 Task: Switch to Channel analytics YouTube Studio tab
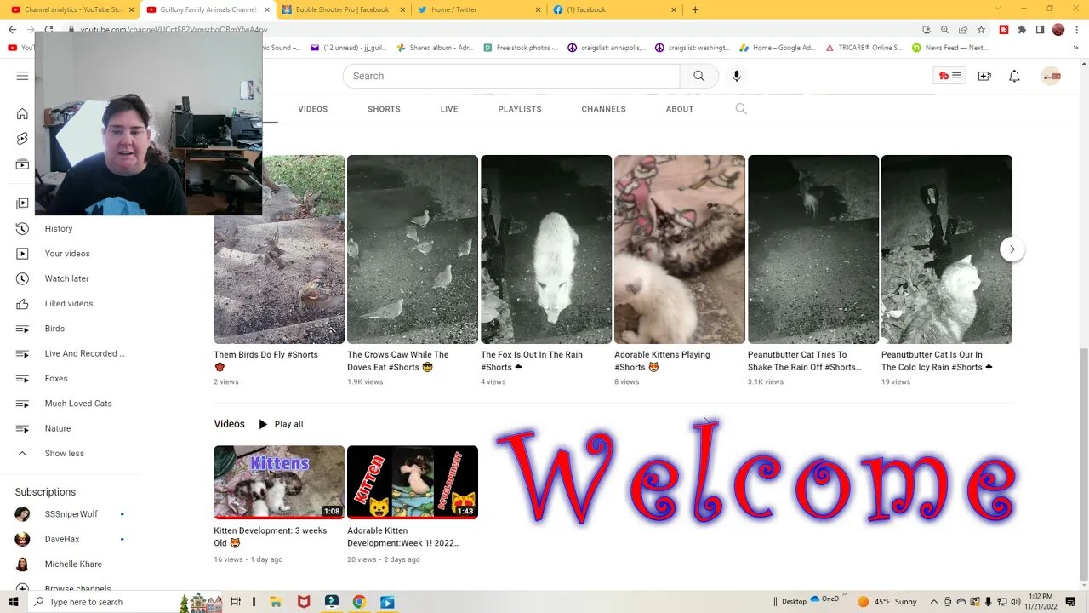[x=70, y=9]
